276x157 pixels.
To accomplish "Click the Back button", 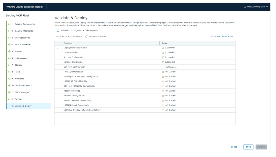I will [x=248, y=147].
